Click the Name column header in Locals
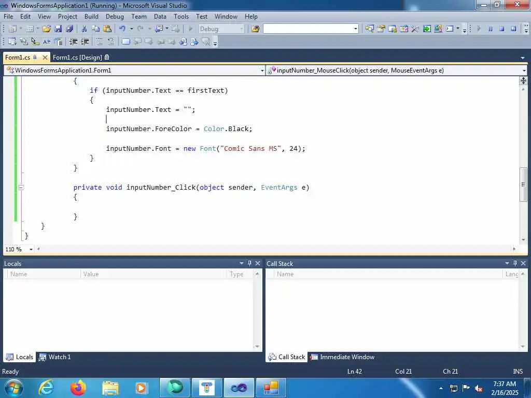Image resolution: width=531 pixels, height=398 pixels. tap(44, 274)
